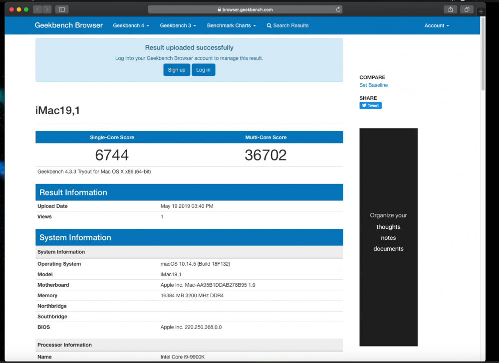Go forward with Safari forward arrow
499x363 pixels.
(47, 9)
